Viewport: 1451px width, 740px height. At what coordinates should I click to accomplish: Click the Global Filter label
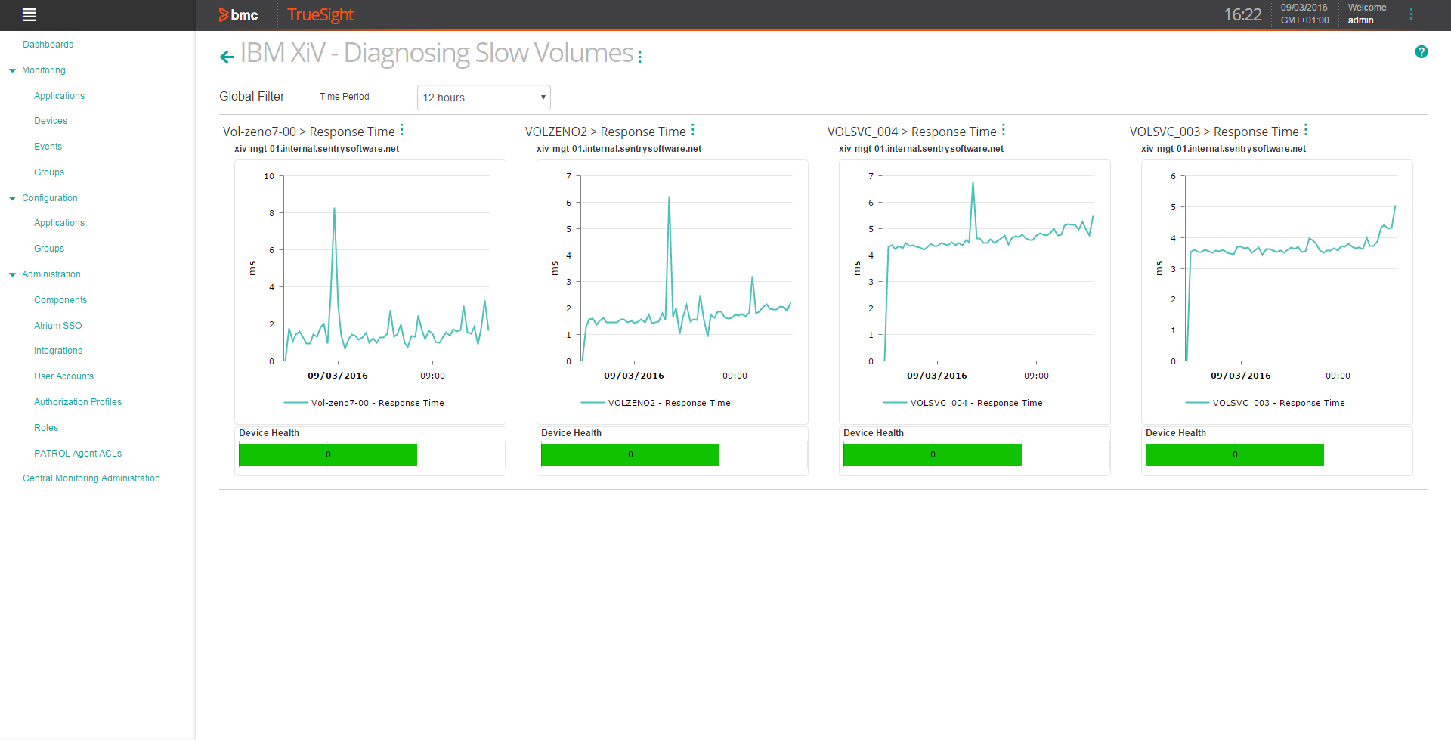tap(252, 96)
